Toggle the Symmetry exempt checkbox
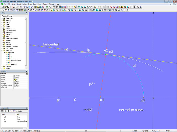The image size is (177, 132). 15,86
